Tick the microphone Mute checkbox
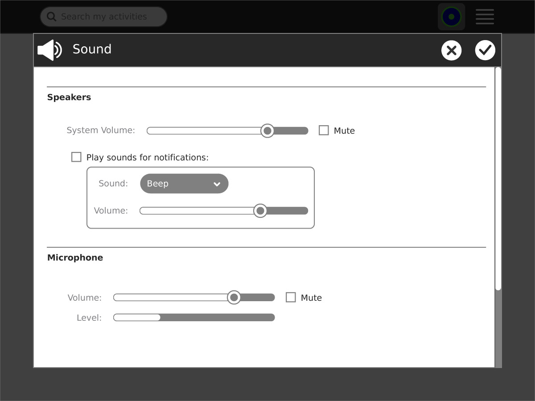 [291, 298]
